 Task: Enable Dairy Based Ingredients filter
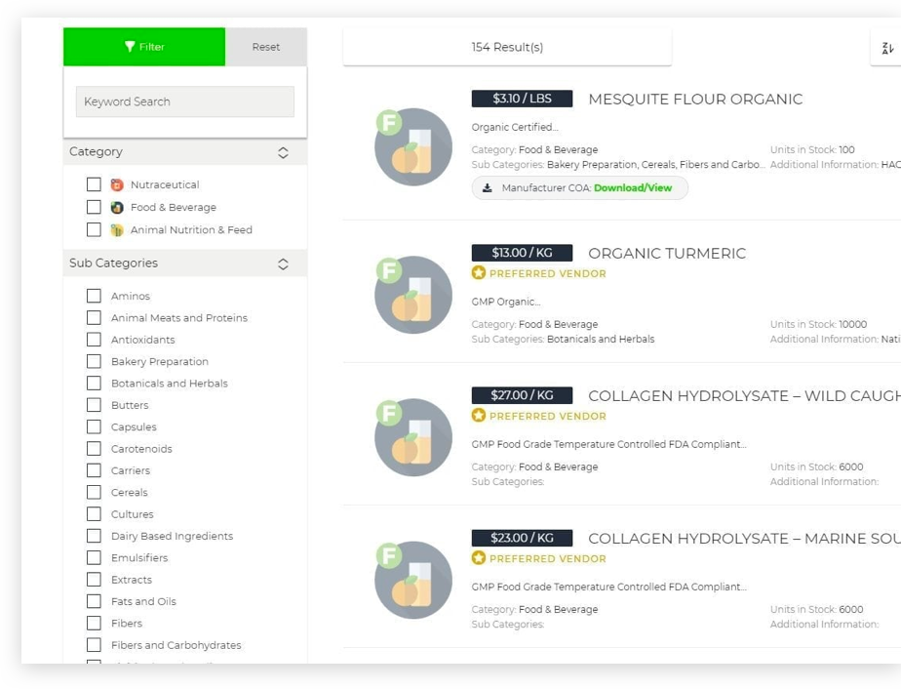coord(94,536)
